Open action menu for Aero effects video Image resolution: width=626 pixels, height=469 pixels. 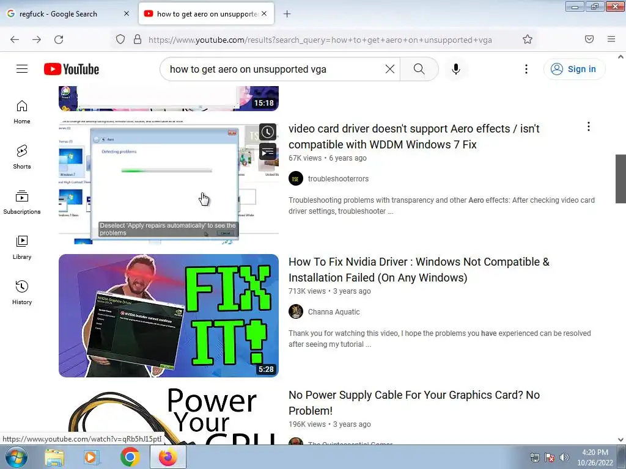(589, 127)
